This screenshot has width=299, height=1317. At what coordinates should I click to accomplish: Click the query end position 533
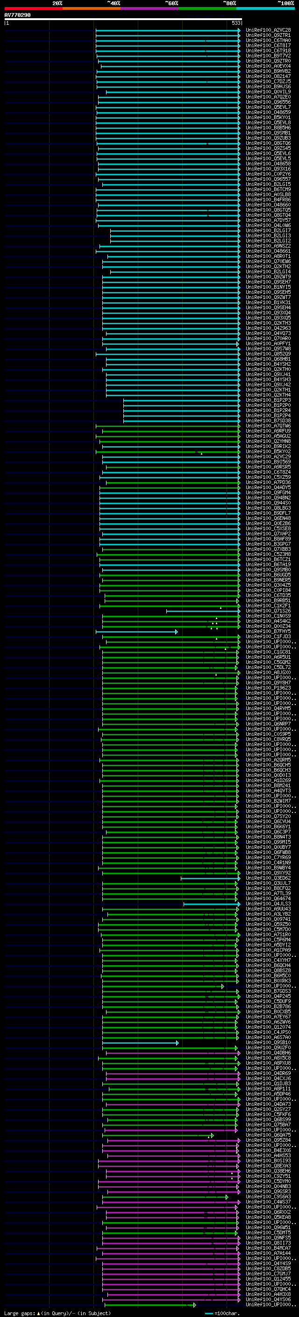(236, 23)
